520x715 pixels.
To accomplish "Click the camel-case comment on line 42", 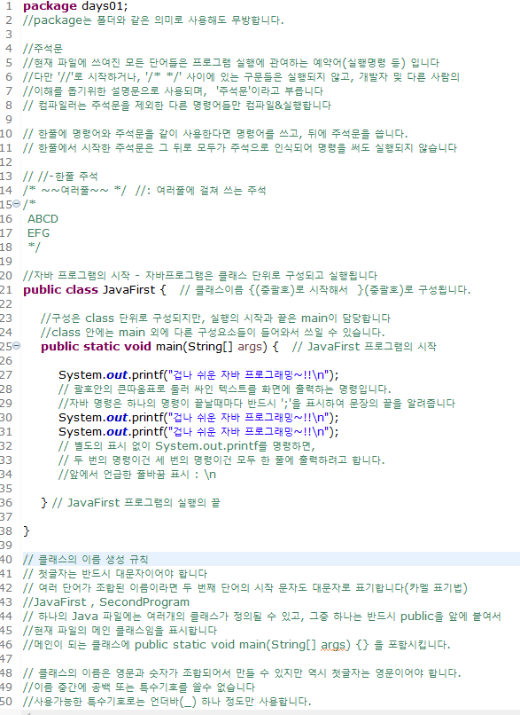I will pos(245,588).
